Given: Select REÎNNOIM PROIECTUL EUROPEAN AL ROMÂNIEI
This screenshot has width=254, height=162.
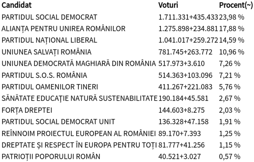Looking at the screenshot, I should (79, 133).
